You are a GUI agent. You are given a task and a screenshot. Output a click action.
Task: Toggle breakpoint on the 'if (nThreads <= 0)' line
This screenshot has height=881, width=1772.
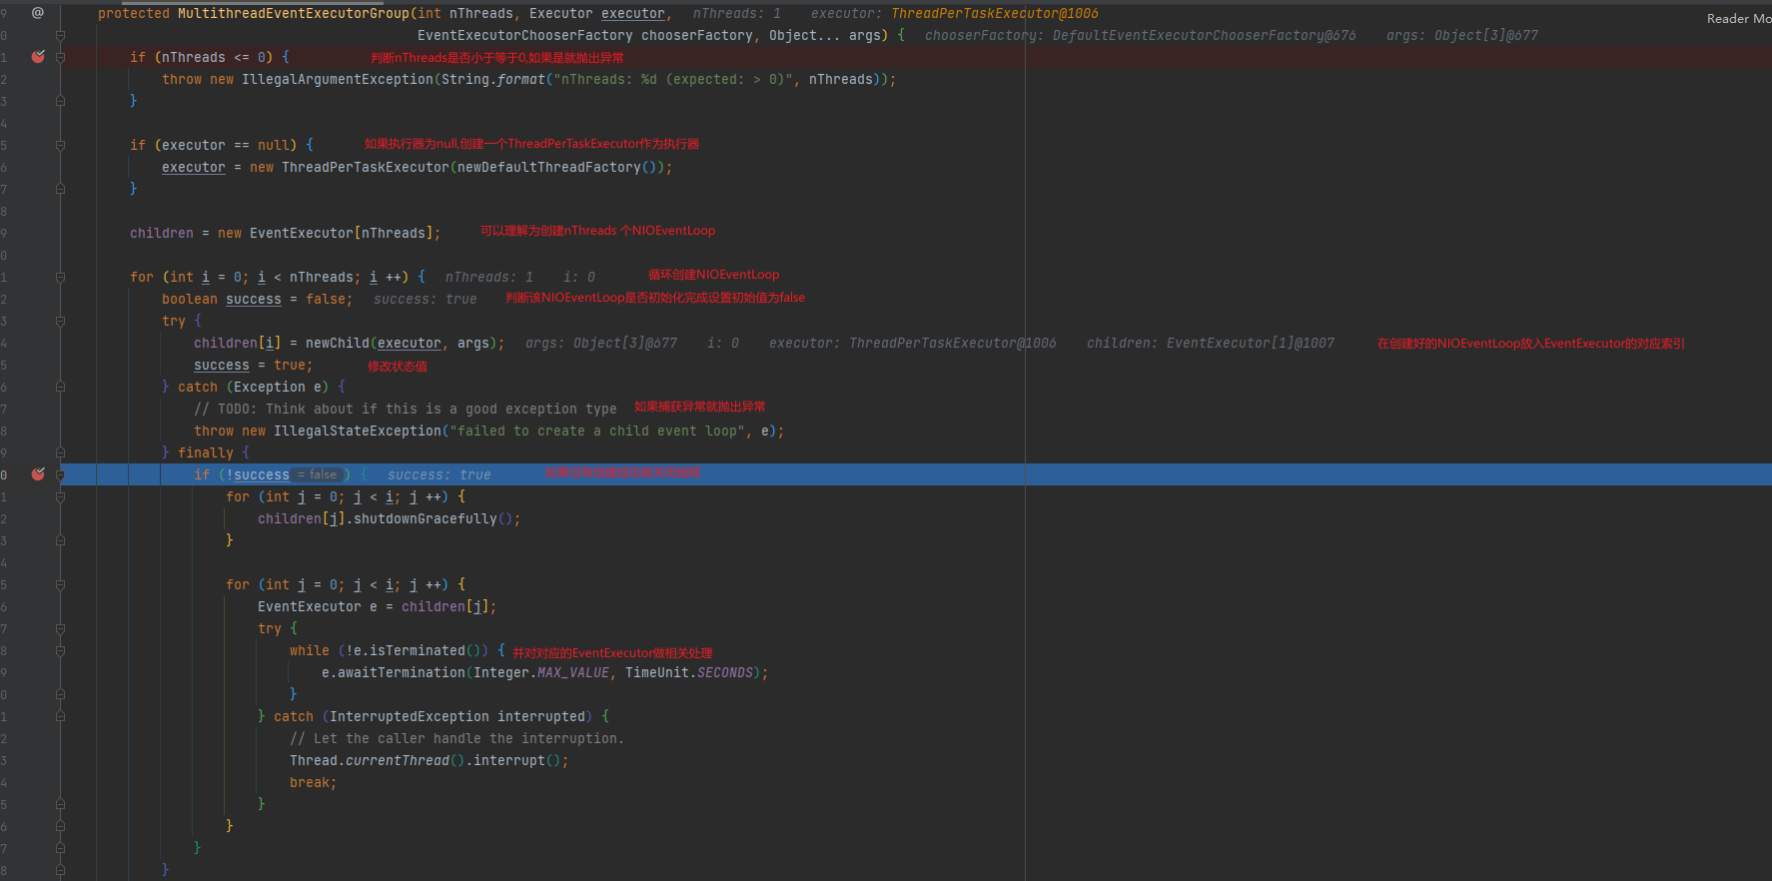pos(38,57)
